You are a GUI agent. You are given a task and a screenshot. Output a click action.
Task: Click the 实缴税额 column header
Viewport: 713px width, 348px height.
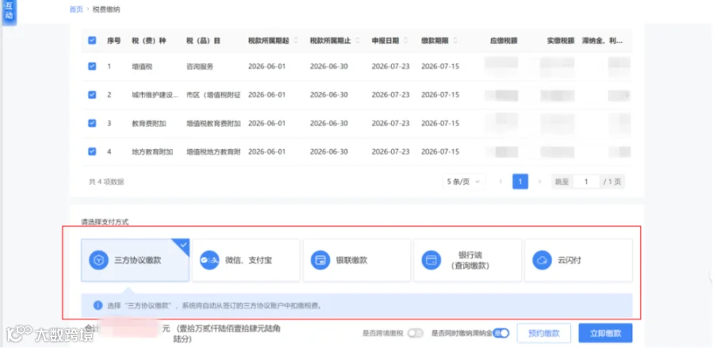(561, 40)
